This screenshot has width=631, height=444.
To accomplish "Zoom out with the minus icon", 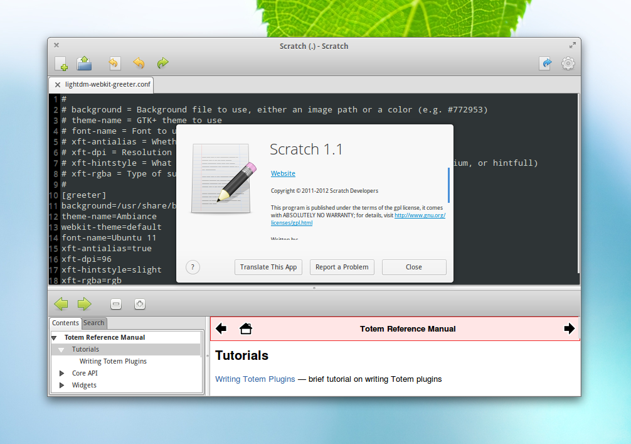I will [x=116, y=304].
